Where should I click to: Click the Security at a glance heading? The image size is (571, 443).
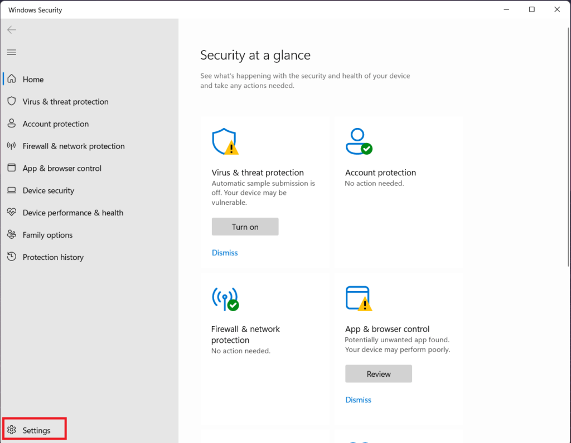[255, 55]
